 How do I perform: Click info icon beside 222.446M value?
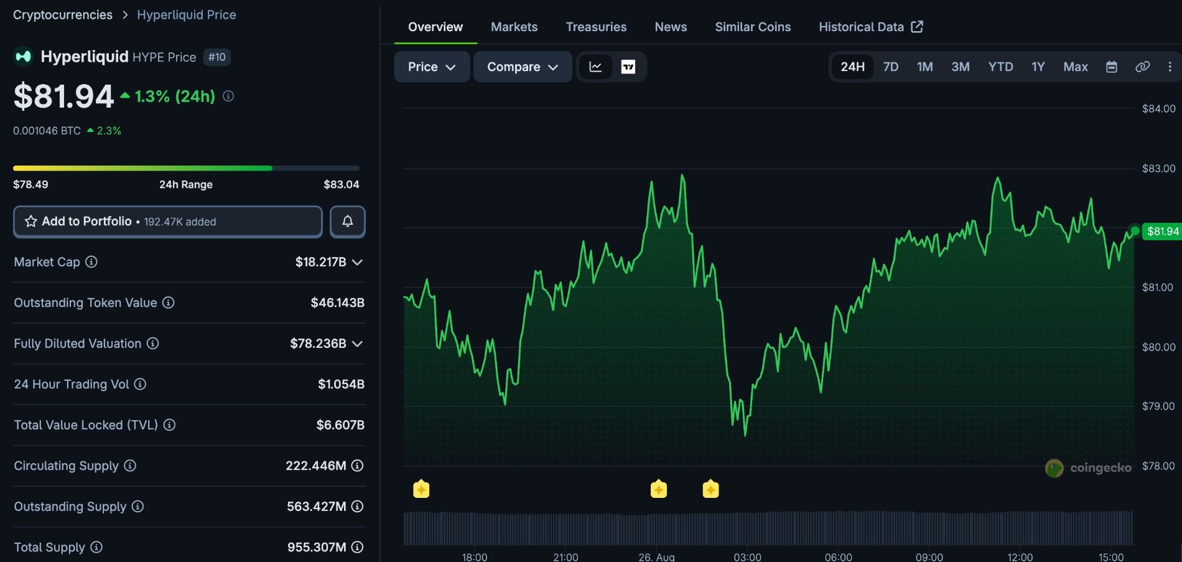[x=357, y=466]
